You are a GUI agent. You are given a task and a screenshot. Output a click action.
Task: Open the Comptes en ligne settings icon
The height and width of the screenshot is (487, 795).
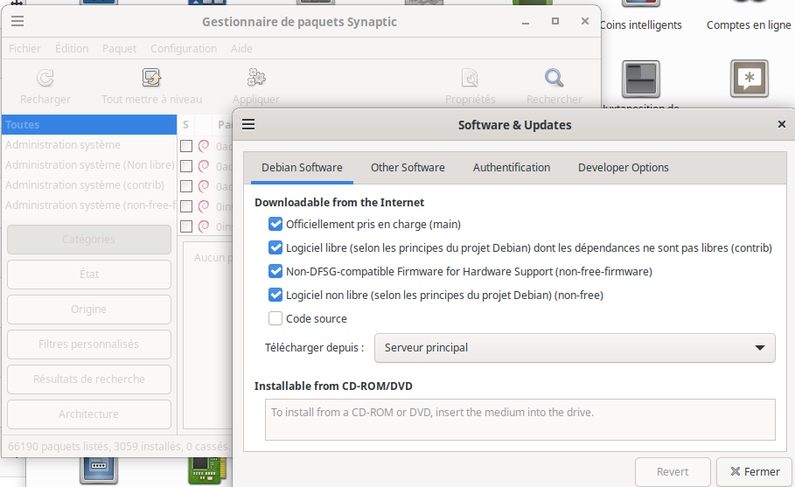[x=749, y=2]
